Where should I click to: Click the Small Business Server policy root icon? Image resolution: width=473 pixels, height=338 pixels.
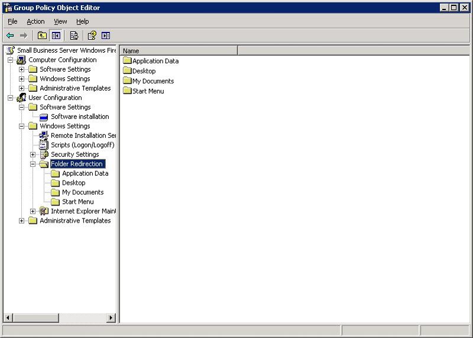pos(11,50)
